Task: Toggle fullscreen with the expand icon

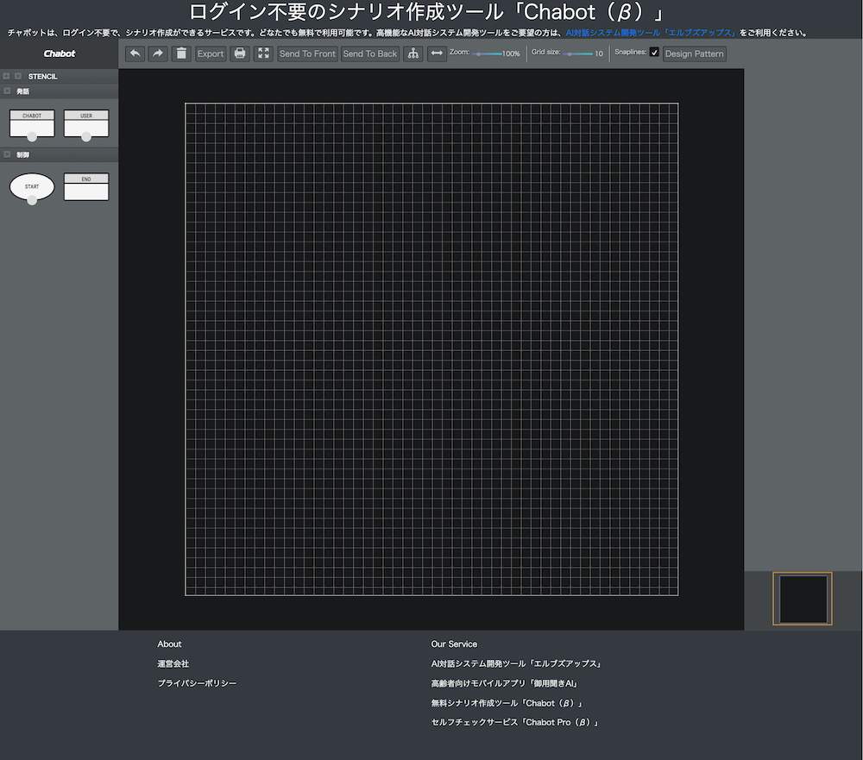Action: 263,53
